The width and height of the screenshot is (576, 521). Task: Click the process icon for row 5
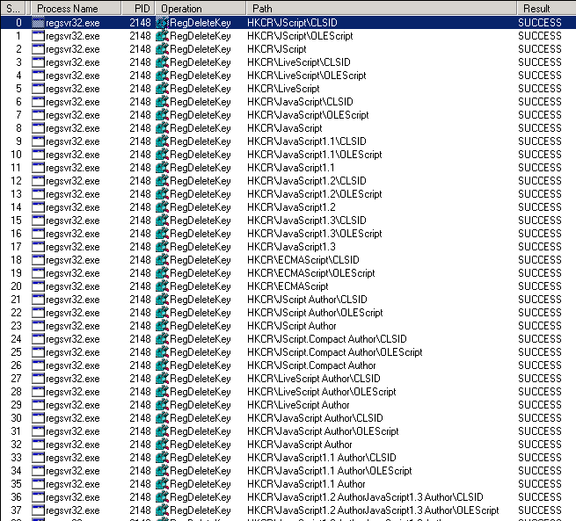38,89
